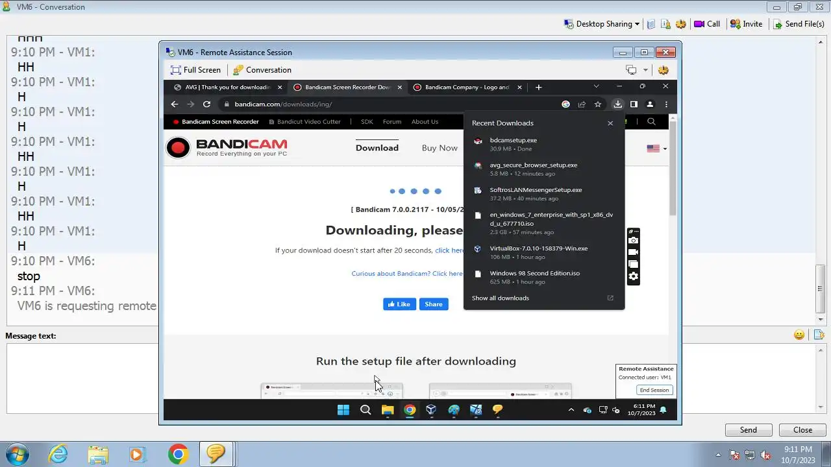This screenshot has height=467, width=831.
Task: Click Show all downloads
Action: tap(500, 298)
